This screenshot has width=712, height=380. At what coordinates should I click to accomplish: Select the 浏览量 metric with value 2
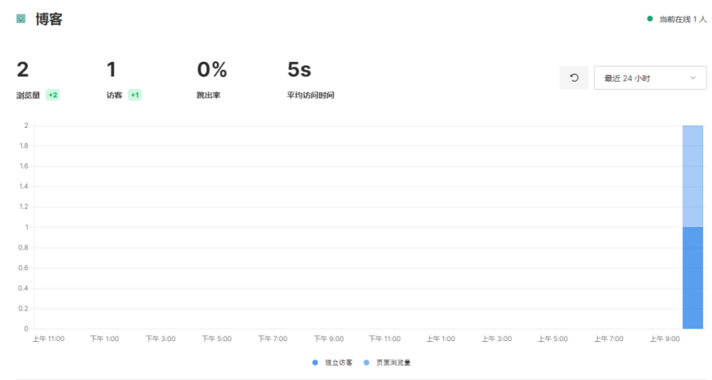point(38,80)
